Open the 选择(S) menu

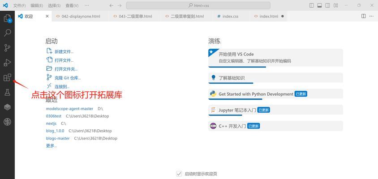tap(54, 5)
